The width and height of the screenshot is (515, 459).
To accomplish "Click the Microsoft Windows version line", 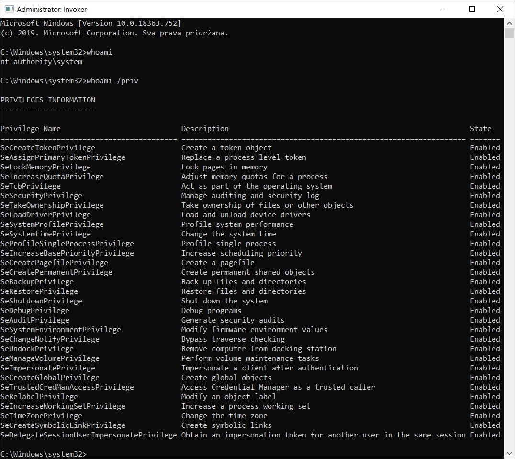I will (91, 23).
